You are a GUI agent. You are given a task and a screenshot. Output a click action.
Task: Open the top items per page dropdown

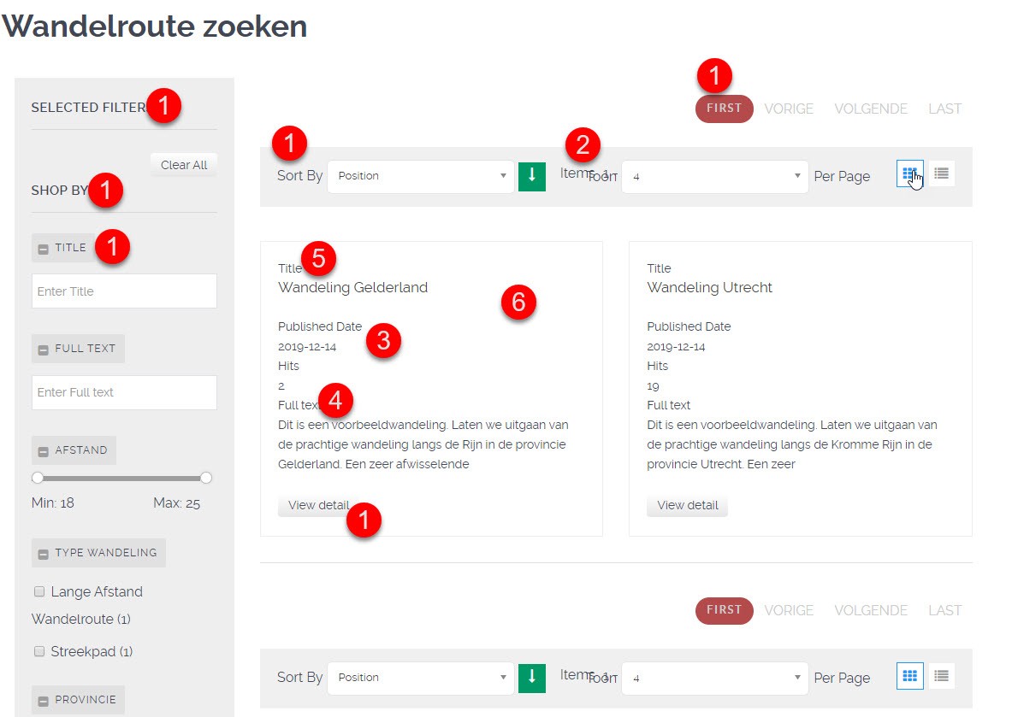[x=714, y=177]
